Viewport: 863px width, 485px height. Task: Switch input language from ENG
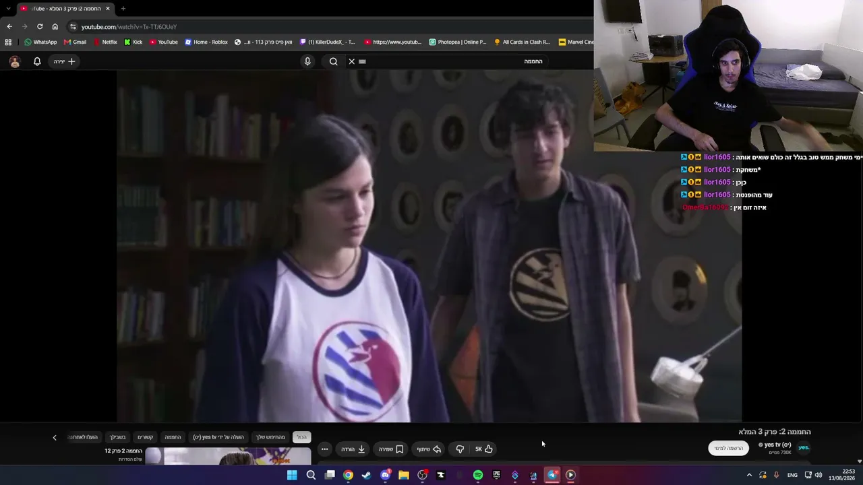(x=792, y=475)
